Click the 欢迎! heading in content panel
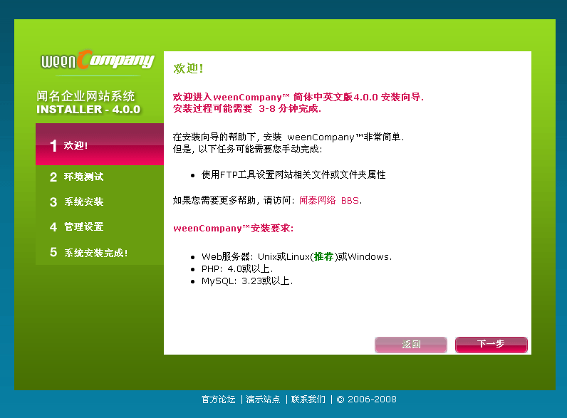The width and height of the screenshot is (567, 418). coord(188,68)
